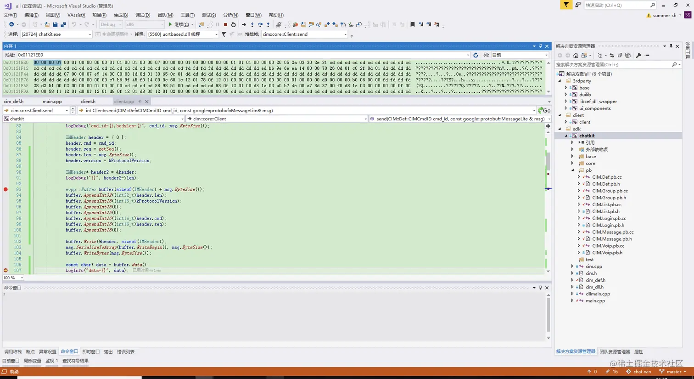Open the chatkit project scope dropdown
The height and width of the screenshot is (379, 694).
94,119
